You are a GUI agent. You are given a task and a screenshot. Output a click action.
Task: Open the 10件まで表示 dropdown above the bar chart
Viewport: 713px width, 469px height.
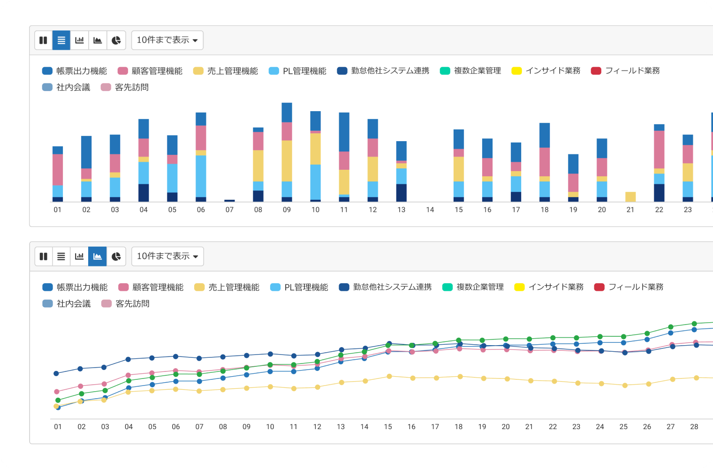click(x=167, y=40)
